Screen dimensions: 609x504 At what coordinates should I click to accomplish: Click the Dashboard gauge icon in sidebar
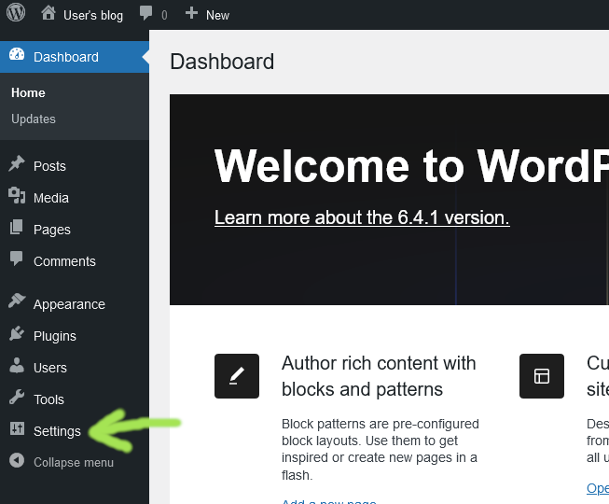pos(17,54)
